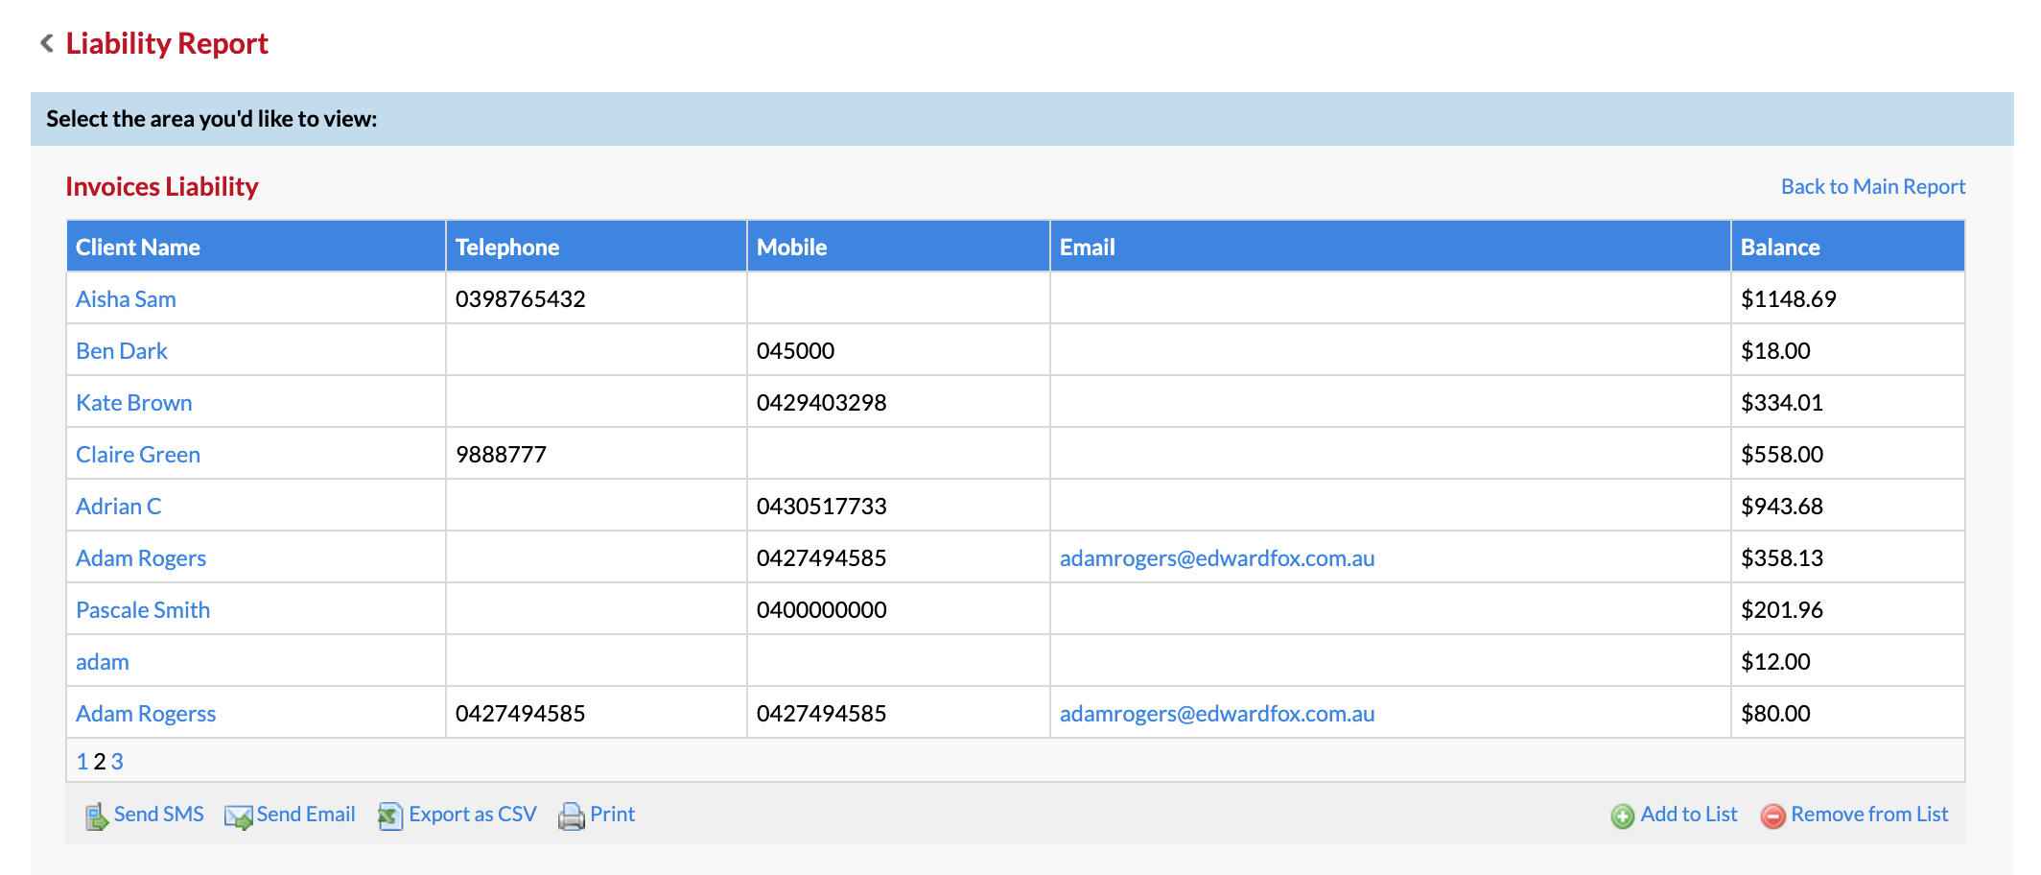Image resolution: width=2041 pixels, height=875 pixels.
Task: Click balance $358.13
Action: tap(1782, 558)
